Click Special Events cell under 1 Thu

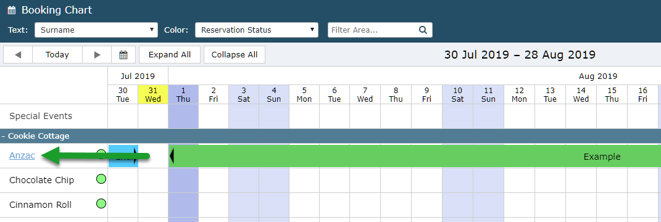(x=183, y=116)
